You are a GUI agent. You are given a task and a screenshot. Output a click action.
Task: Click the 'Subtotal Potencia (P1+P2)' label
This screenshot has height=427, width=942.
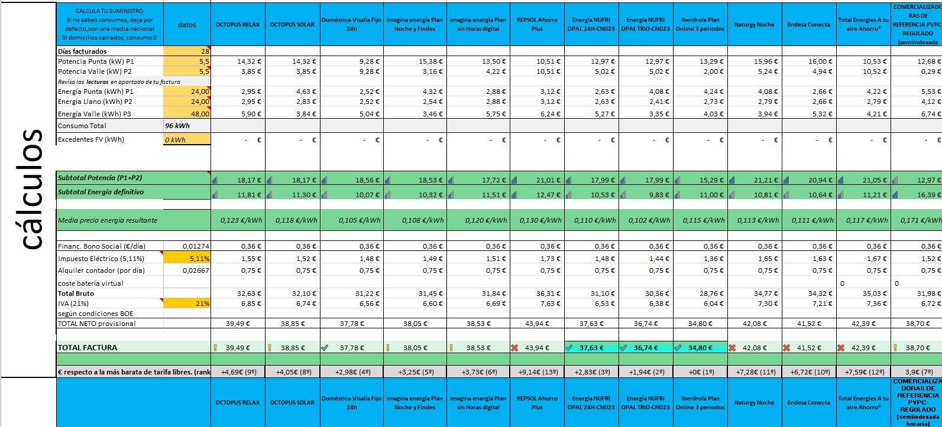[x=100, y=178]
